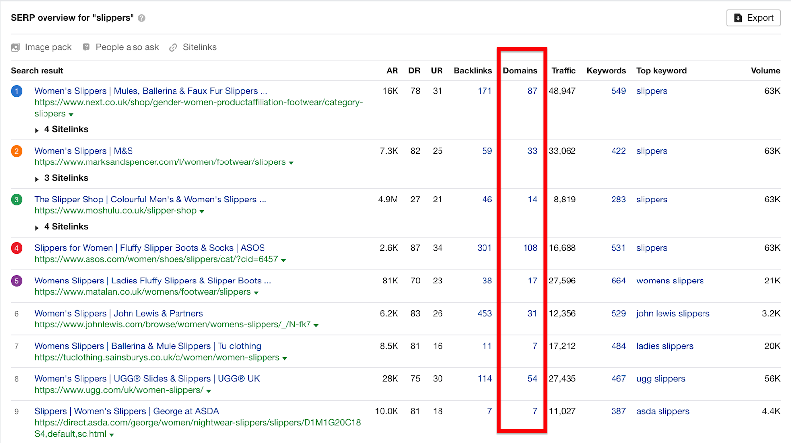This screenshot has height=443, width=791.
Task: Click the Domains column header
Action: point(520,71)
